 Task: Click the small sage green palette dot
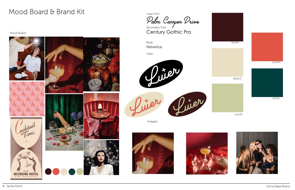tap(80, 172)
